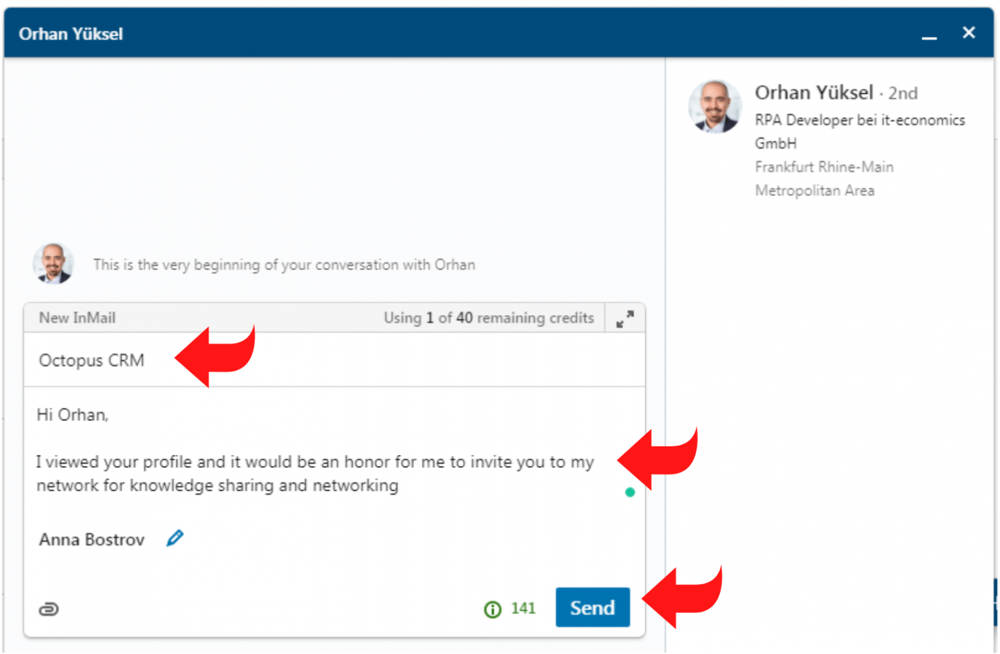The height and width of the screenshot is (654, 1000).
Task: Click the pencil icon beside Anna Bostrov
Action: 174,538
